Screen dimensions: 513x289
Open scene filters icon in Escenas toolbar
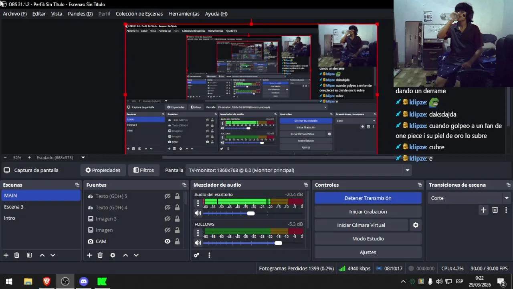click(x=29, y=255)
